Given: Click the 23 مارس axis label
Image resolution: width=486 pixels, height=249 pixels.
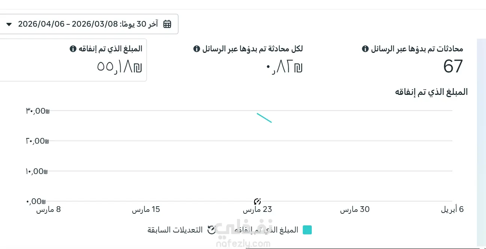Looking at the screenshot, I should coord(257,209).
